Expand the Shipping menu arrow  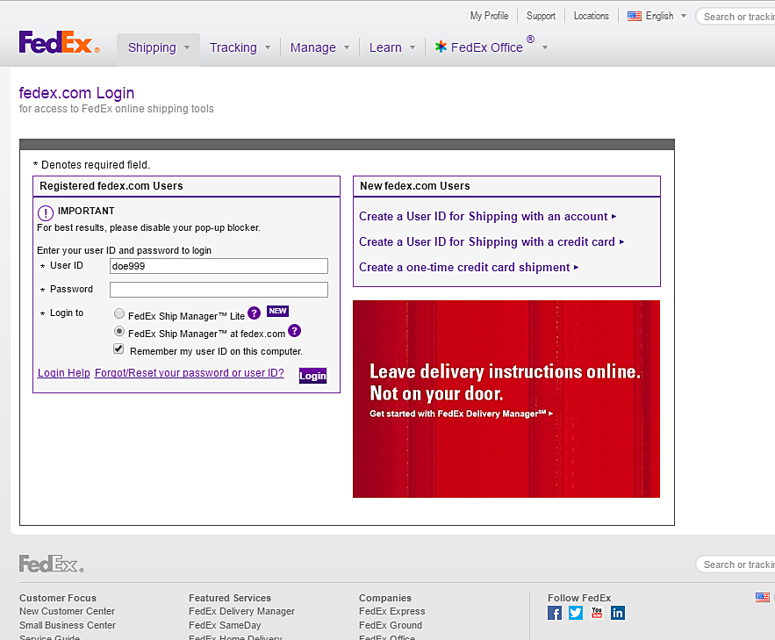click(x=187, y=47)
